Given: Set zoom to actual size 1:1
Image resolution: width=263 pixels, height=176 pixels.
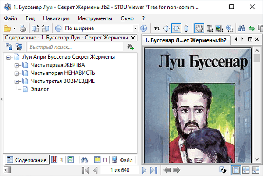Looking at the screenshot, I should point(156,28).
